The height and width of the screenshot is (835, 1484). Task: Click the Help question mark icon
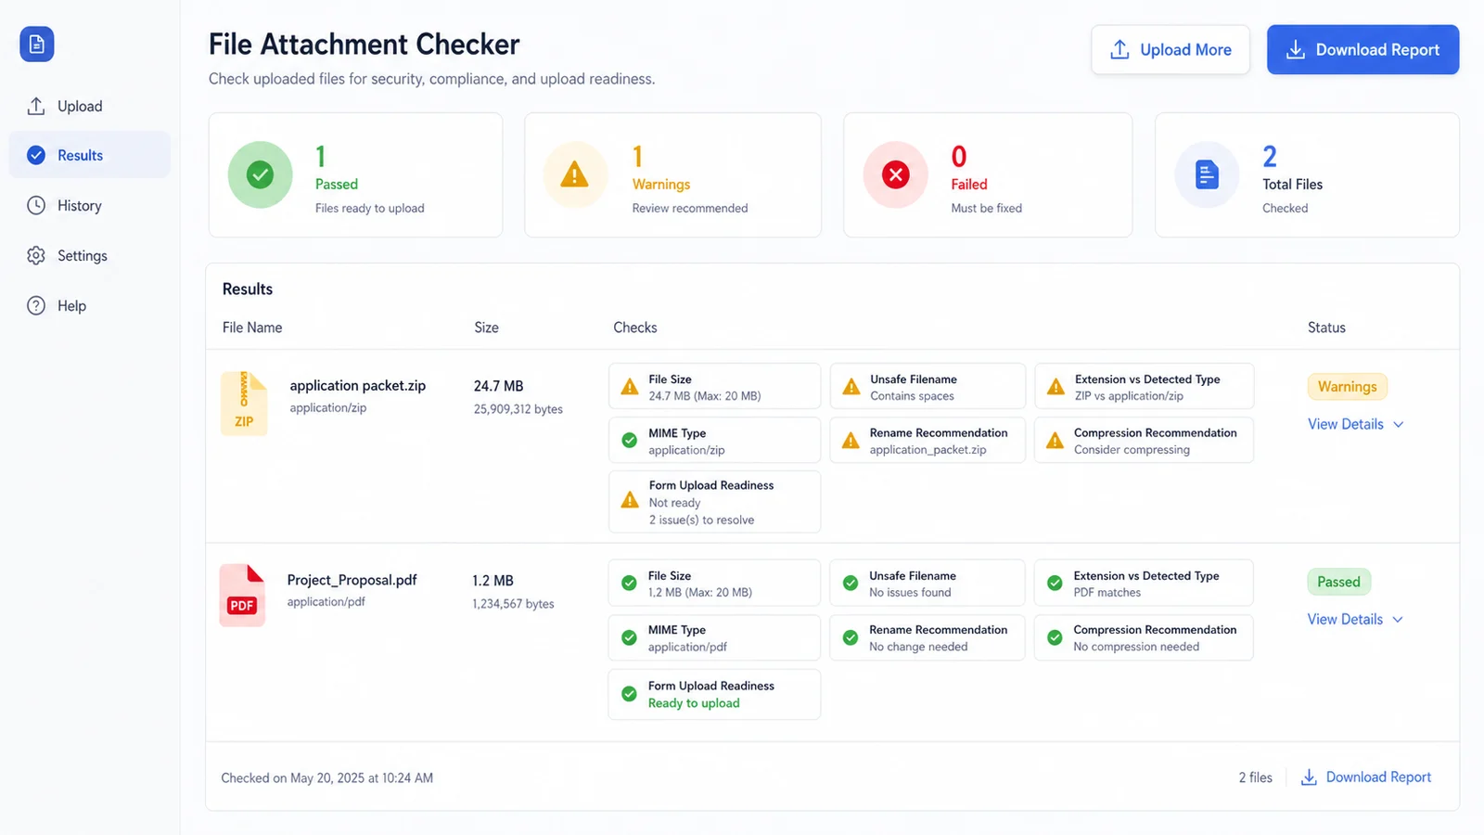[36, 305]
